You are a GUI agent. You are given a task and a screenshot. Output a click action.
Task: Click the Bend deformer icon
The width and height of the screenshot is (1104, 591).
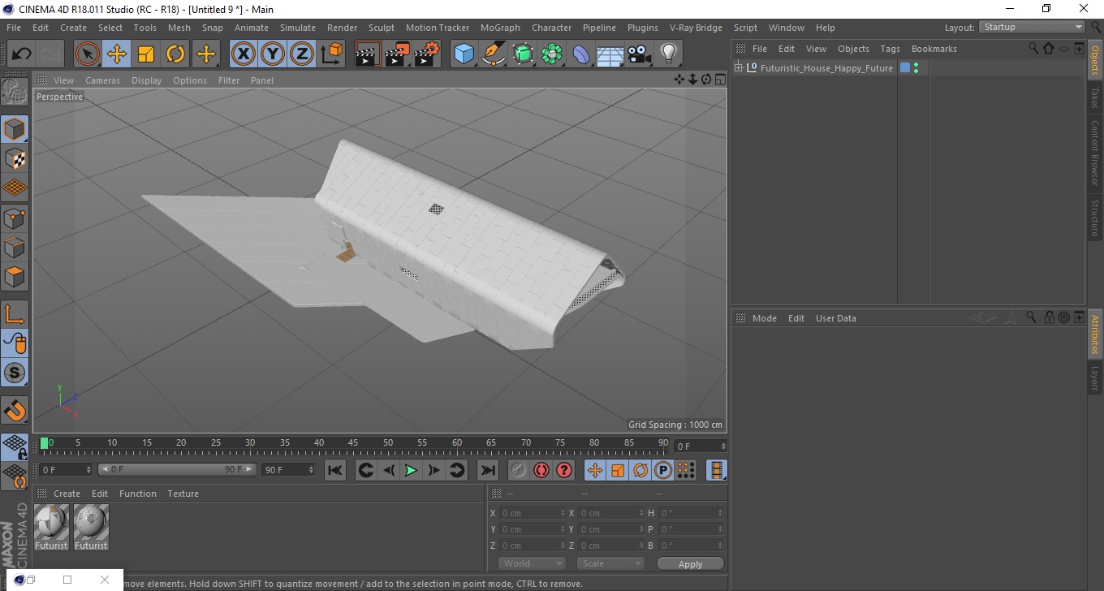[x=582, y=54]
